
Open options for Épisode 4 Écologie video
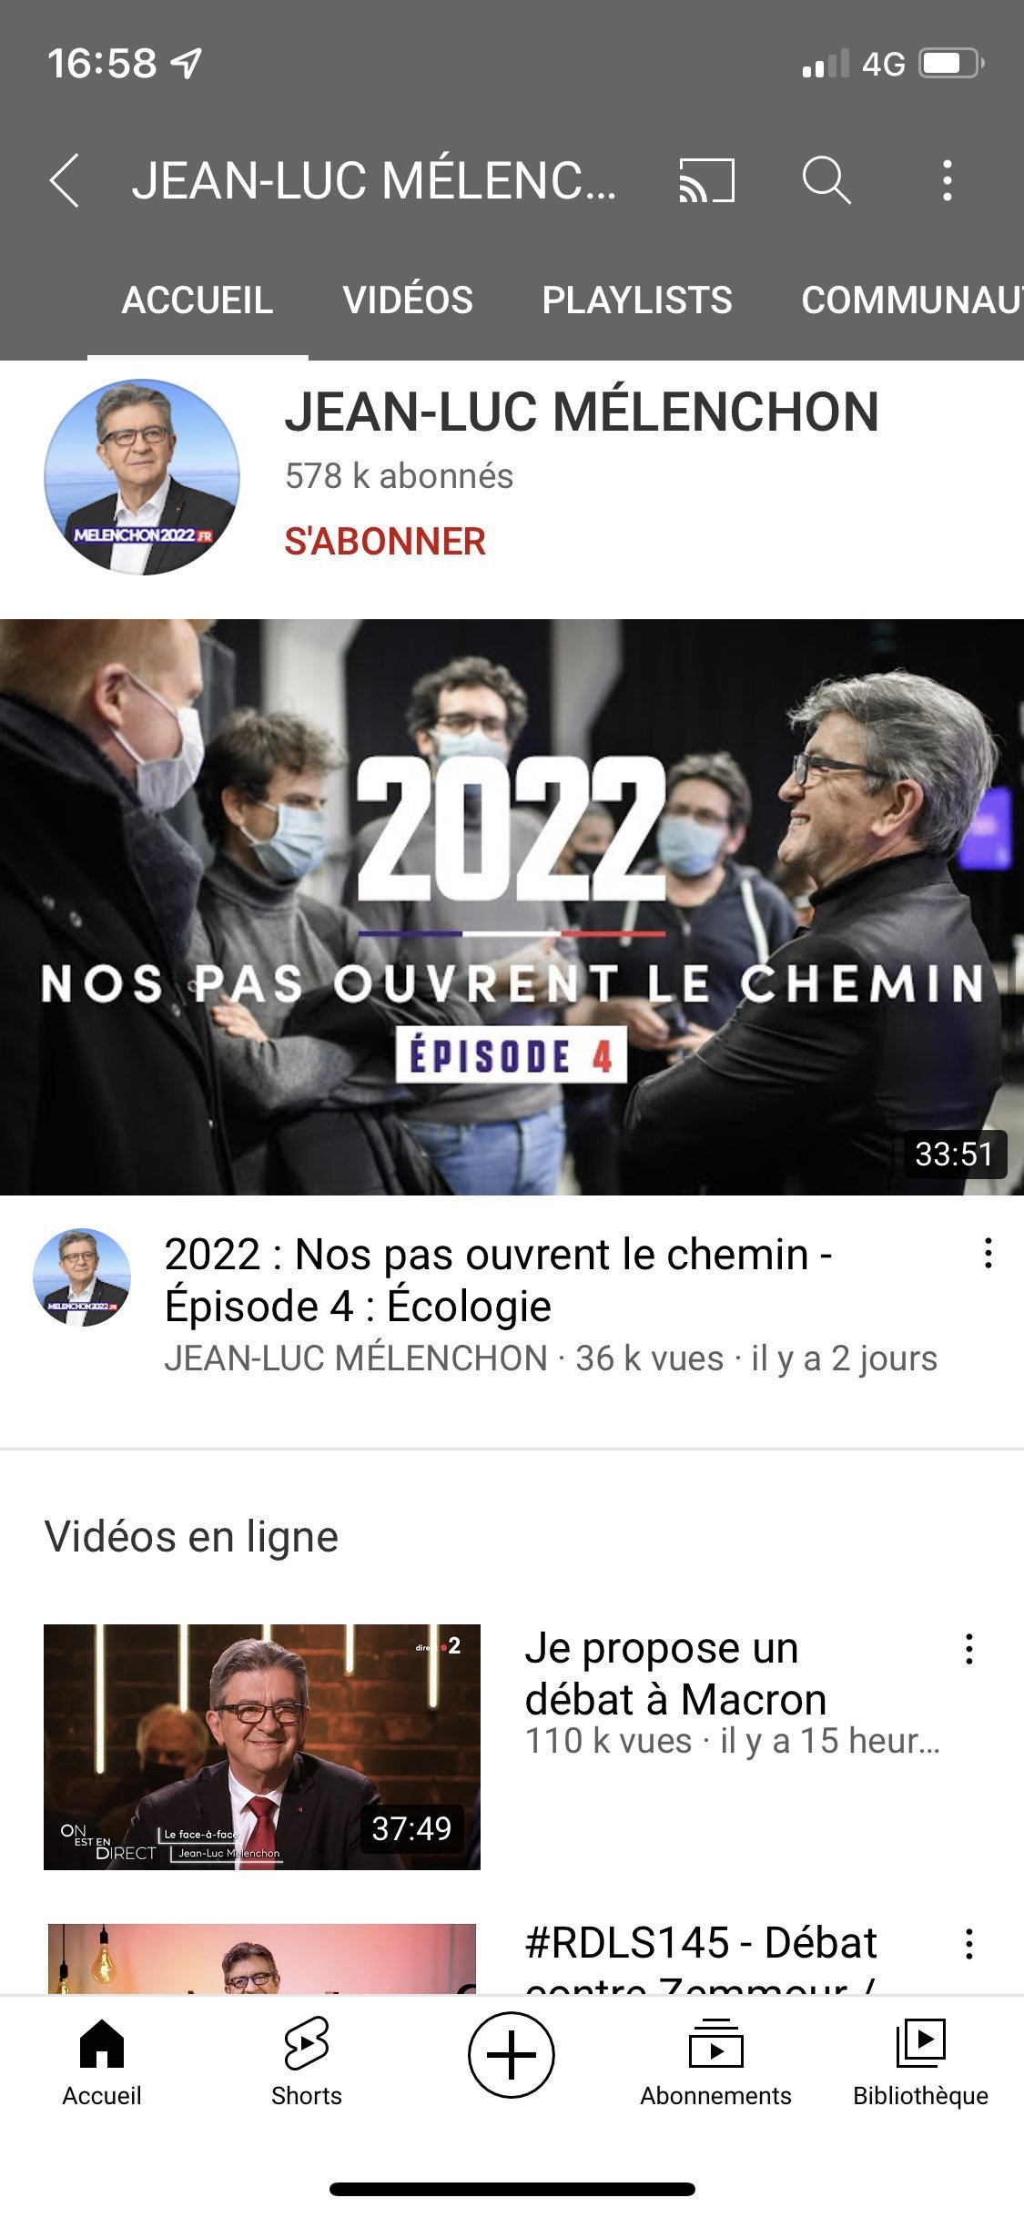click(988, 1254)
